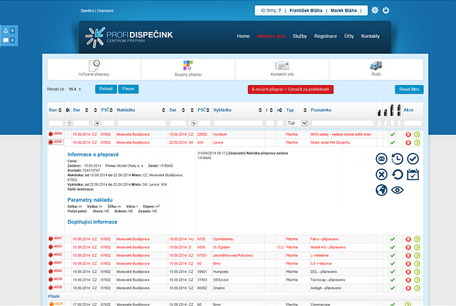456x306 pixels.
Task: Click the Profi Dispečink logo
Action: (129, 37)
